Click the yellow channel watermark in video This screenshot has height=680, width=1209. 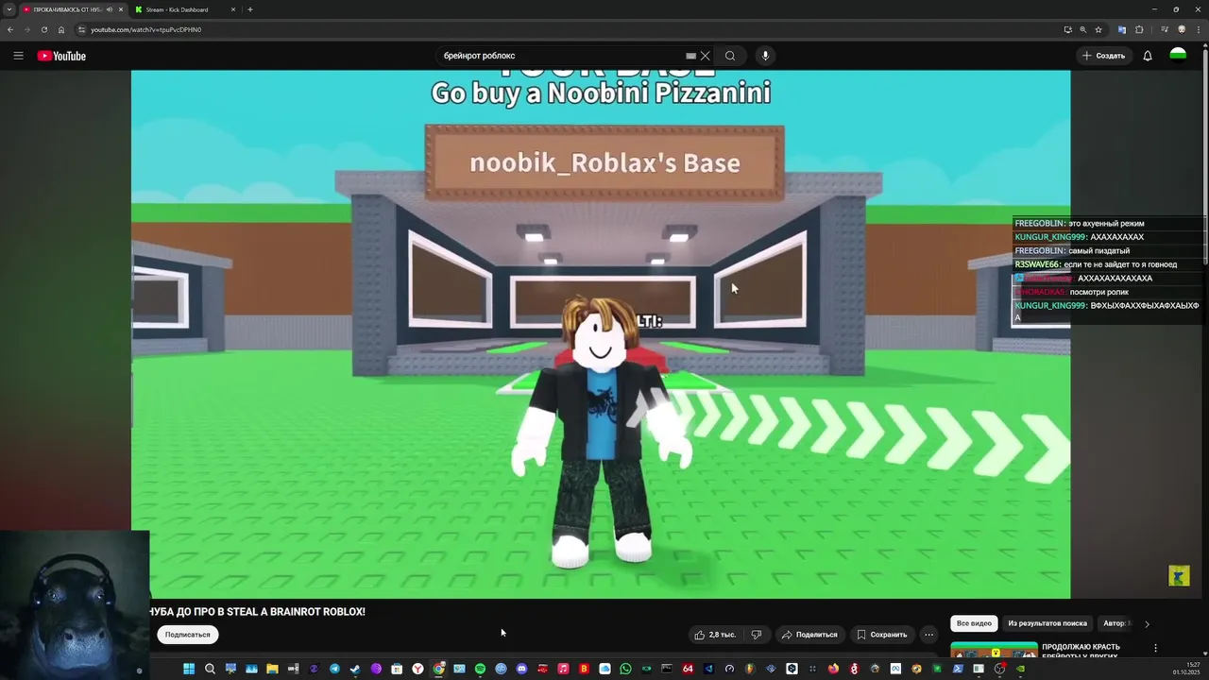point(1179,576)
